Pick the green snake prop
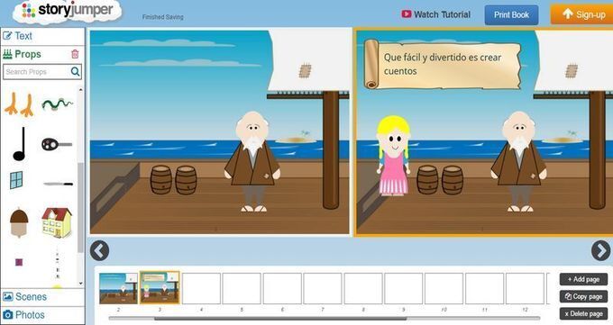The image size is (613, 325). (x=58, y=104)
